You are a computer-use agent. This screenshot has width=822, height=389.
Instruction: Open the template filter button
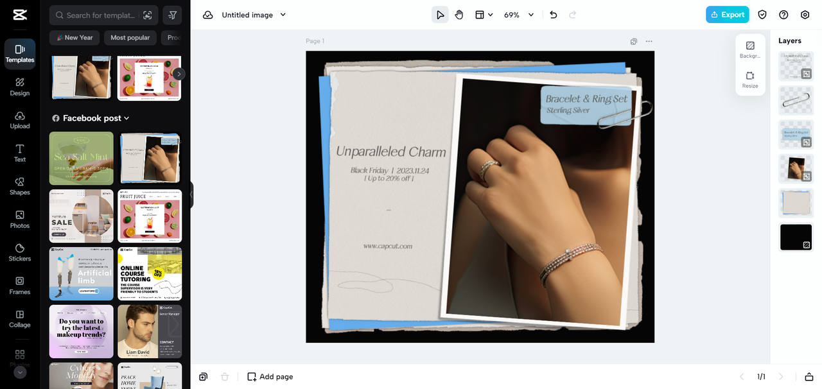(x=172, y=15)
